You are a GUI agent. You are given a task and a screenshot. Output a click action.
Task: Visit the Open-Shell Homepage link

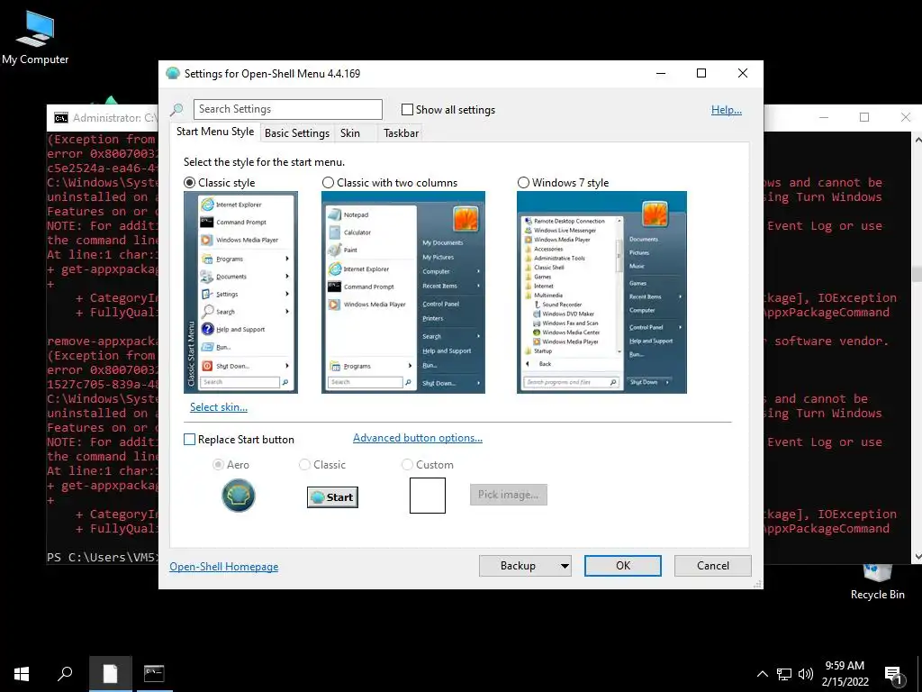point(224,567)
